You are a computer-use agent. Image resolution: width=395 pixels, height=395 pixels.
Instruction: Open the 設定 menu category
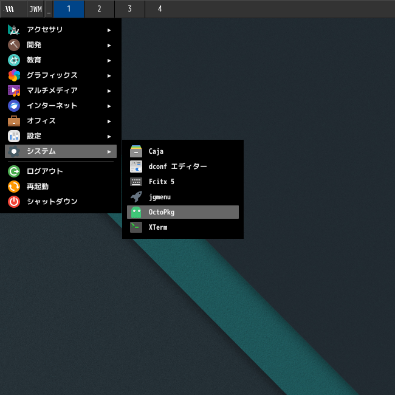pos(34,136)
